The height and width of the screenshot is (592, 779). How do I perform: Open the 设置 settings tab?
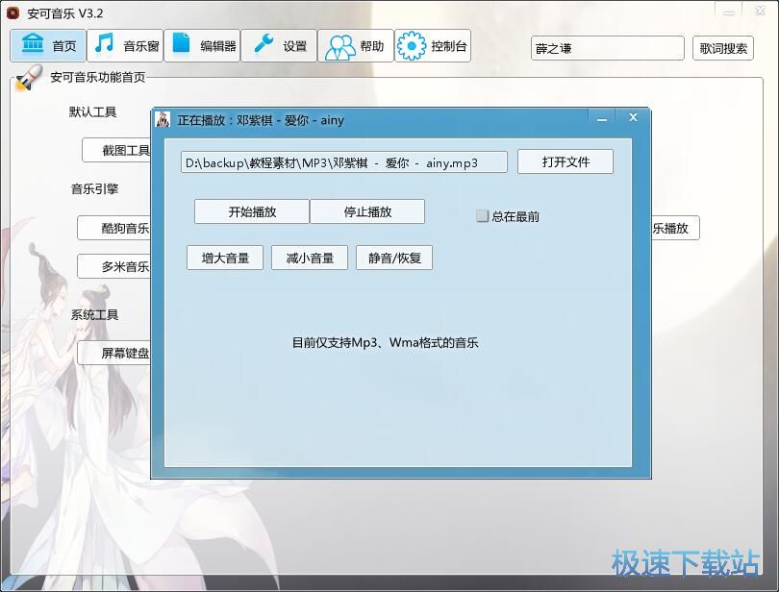coord(279,46)
